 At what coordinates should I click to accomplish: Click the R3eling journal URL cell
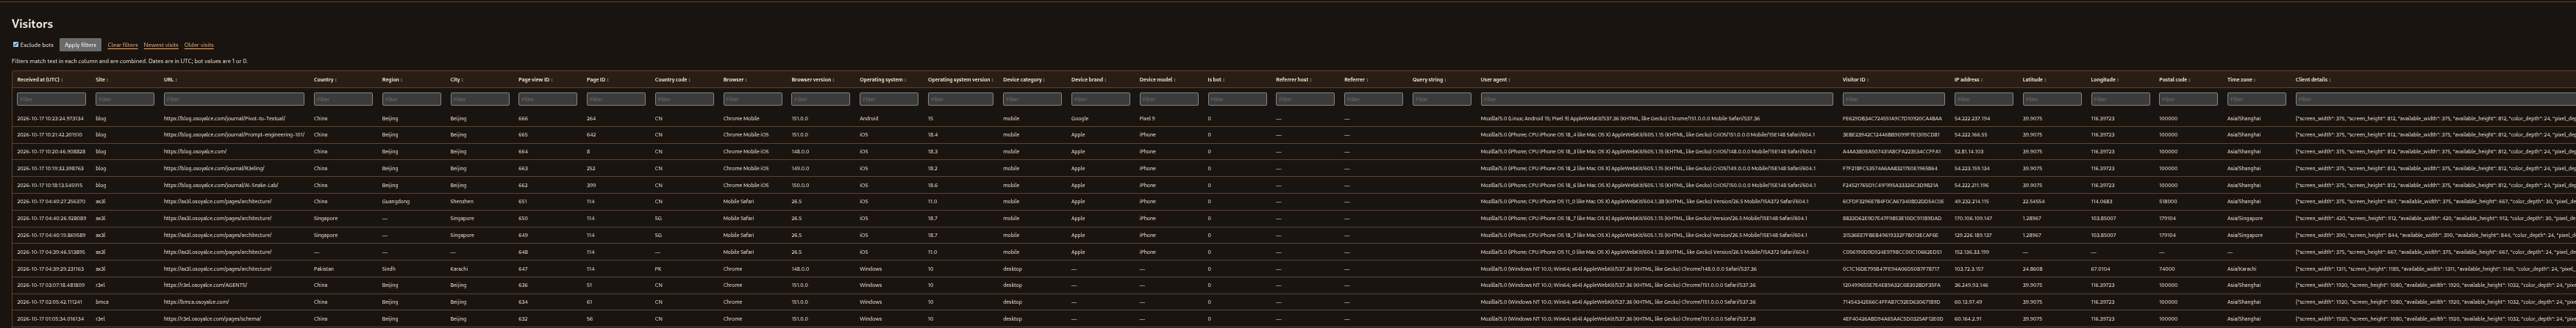tap(214, 169)
